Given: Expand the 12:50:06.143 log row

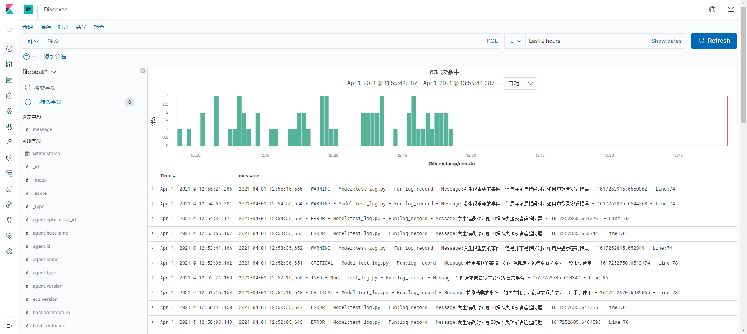Looking at the screenshot, I should coord(152,322).
